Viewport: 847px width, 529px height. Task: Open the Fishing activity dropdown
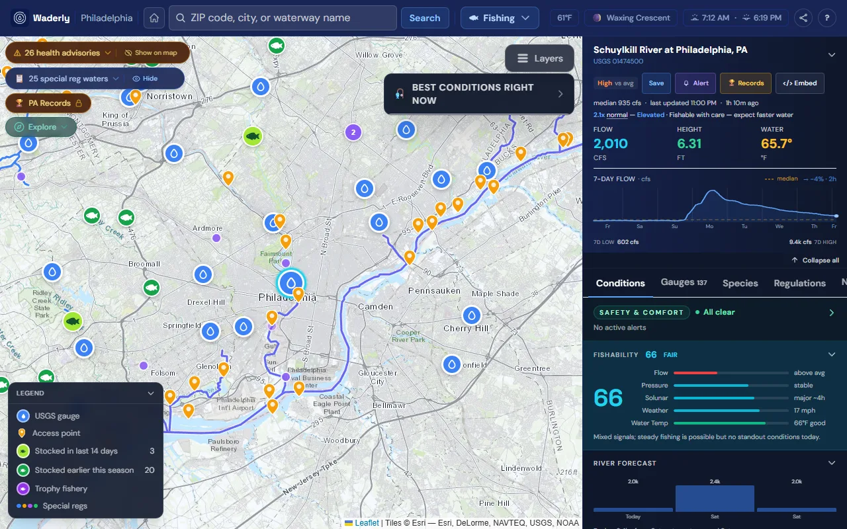tap(500, 18)
